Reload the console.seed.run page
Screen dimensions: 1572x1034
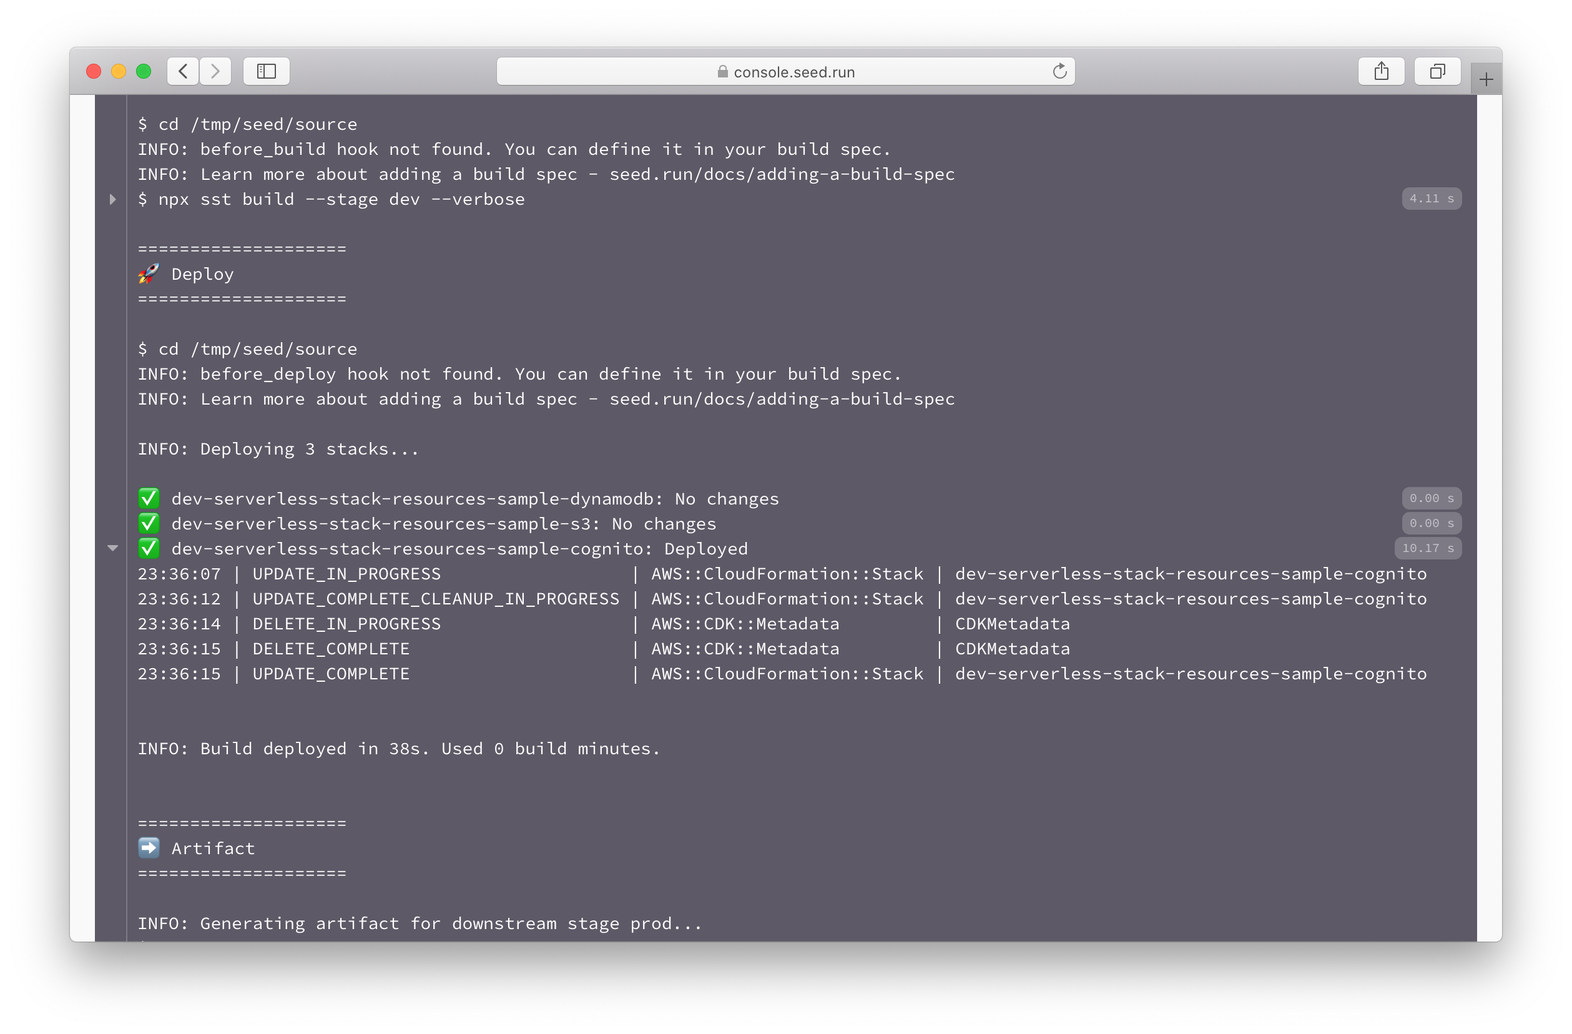tap(1059, 71)
